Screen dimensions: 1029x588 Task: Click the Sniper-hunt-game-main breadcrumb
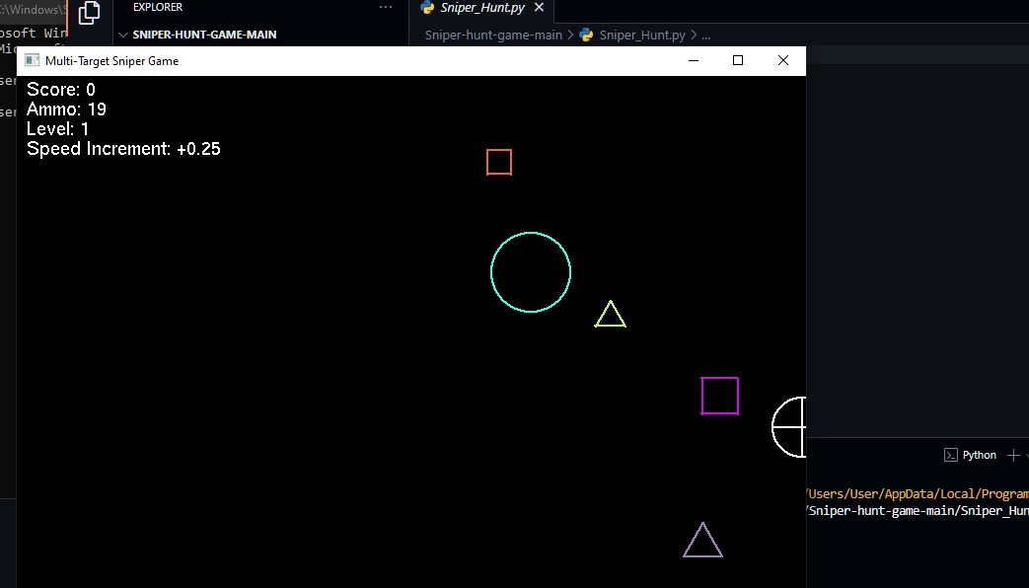[493, 35]
